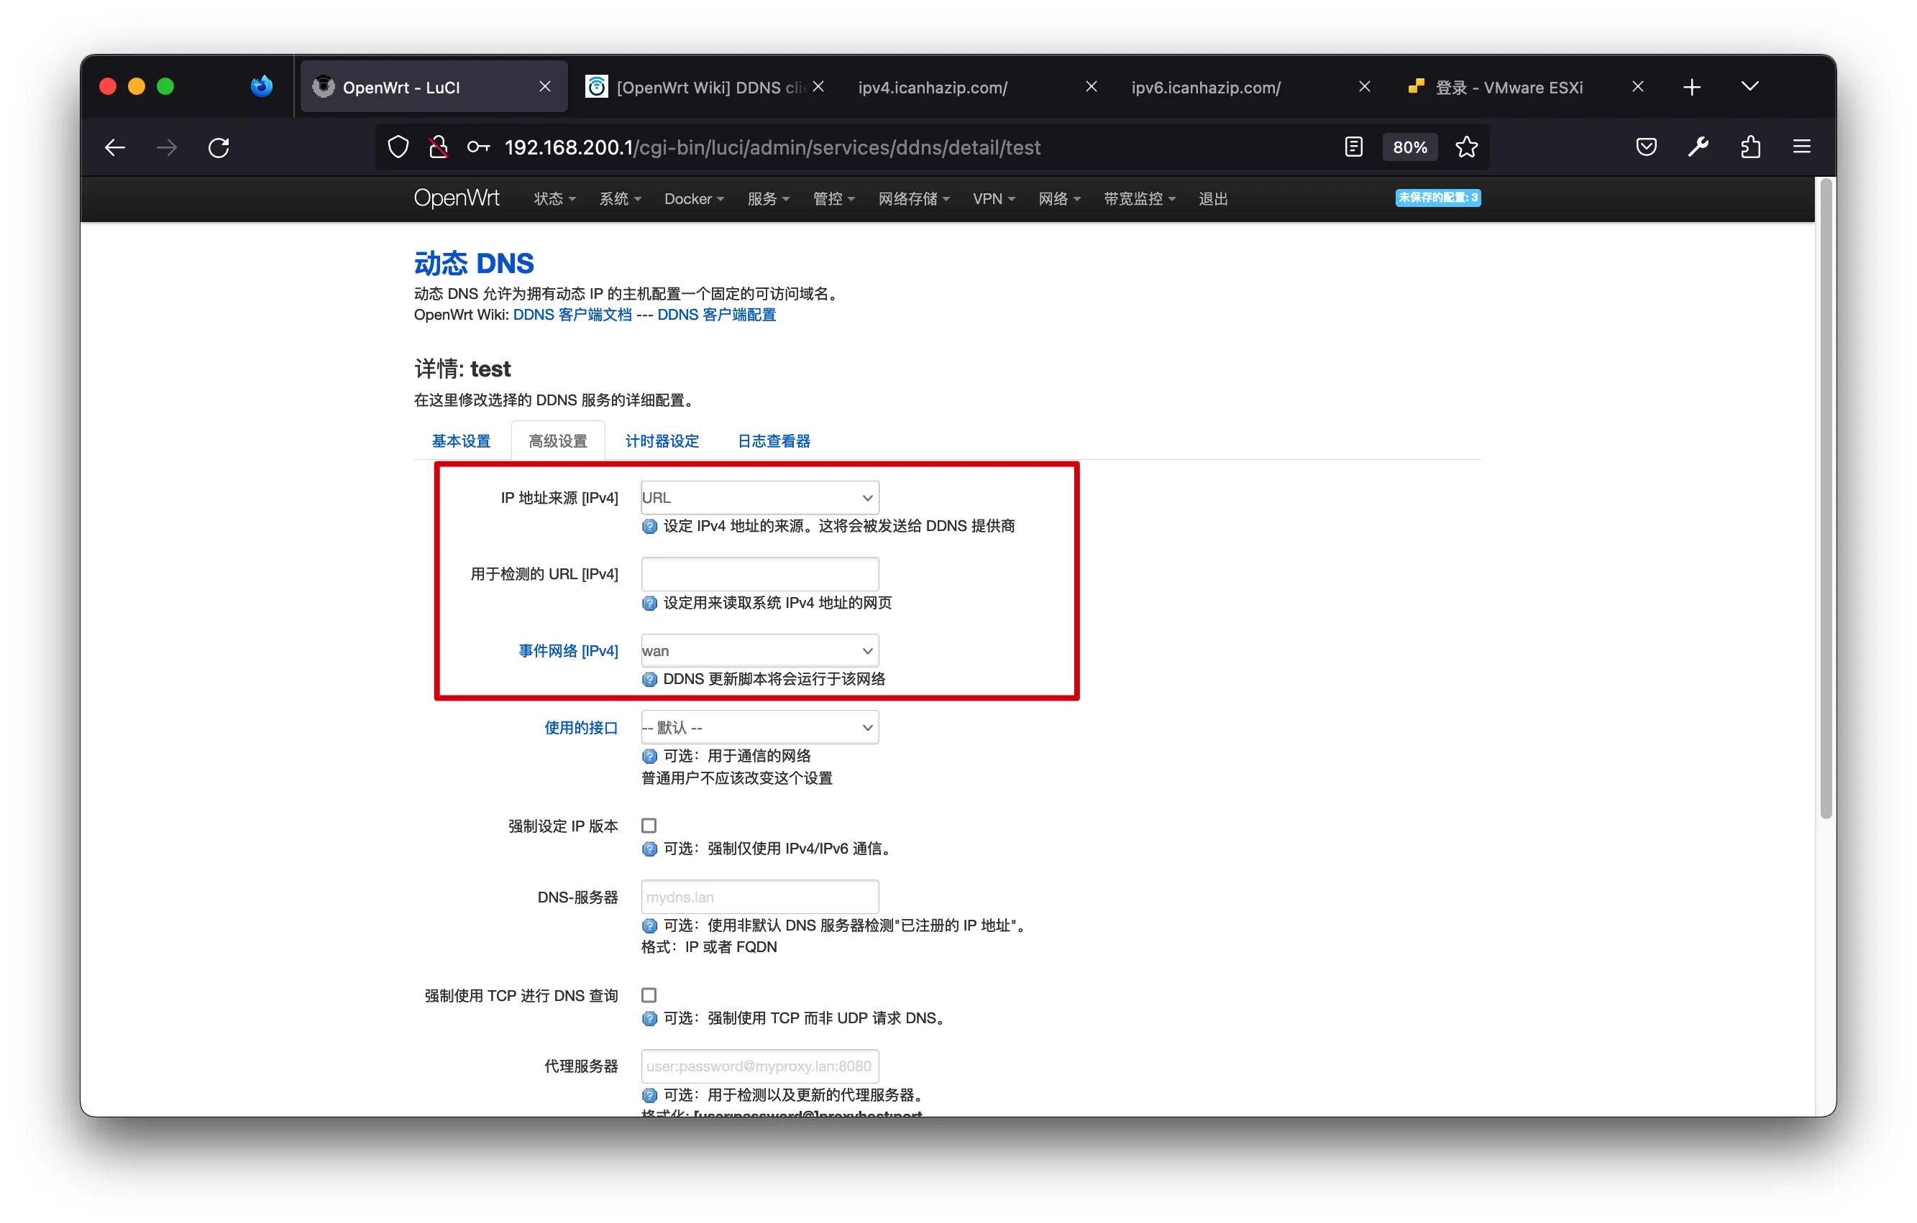Open the Firefox hamburger menu

click(1801, 147)
